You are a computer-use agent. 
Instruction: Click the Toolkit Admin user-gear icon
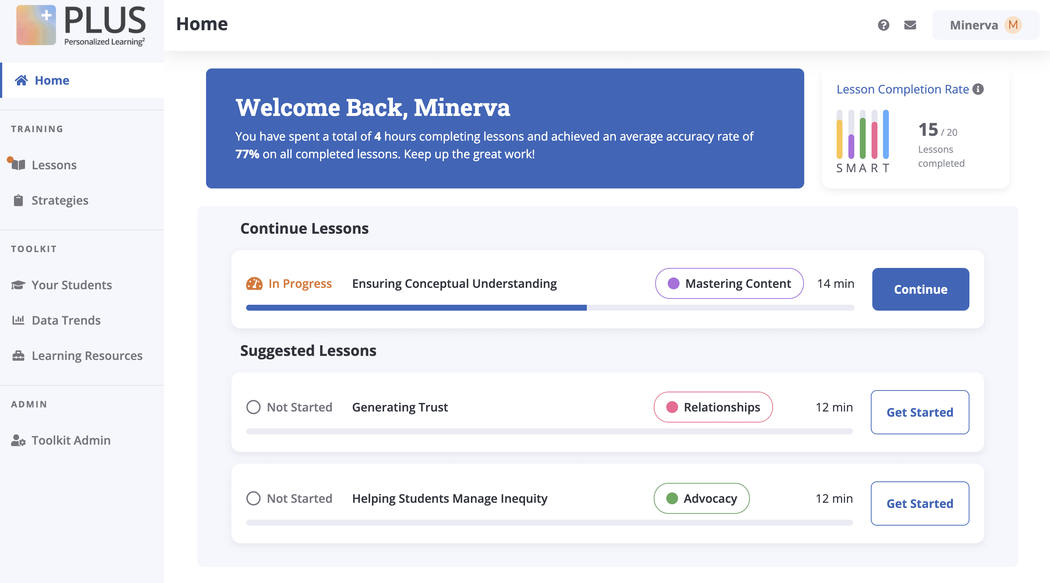click(x=18, y=440)
